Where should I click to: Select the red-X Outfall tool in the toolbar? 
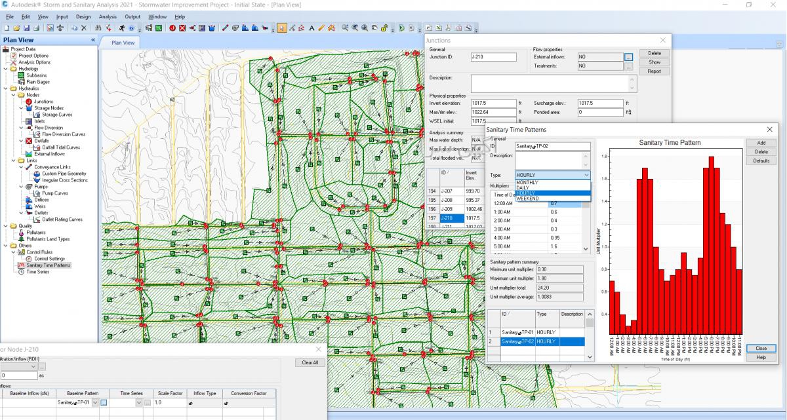tap(182, 28)
